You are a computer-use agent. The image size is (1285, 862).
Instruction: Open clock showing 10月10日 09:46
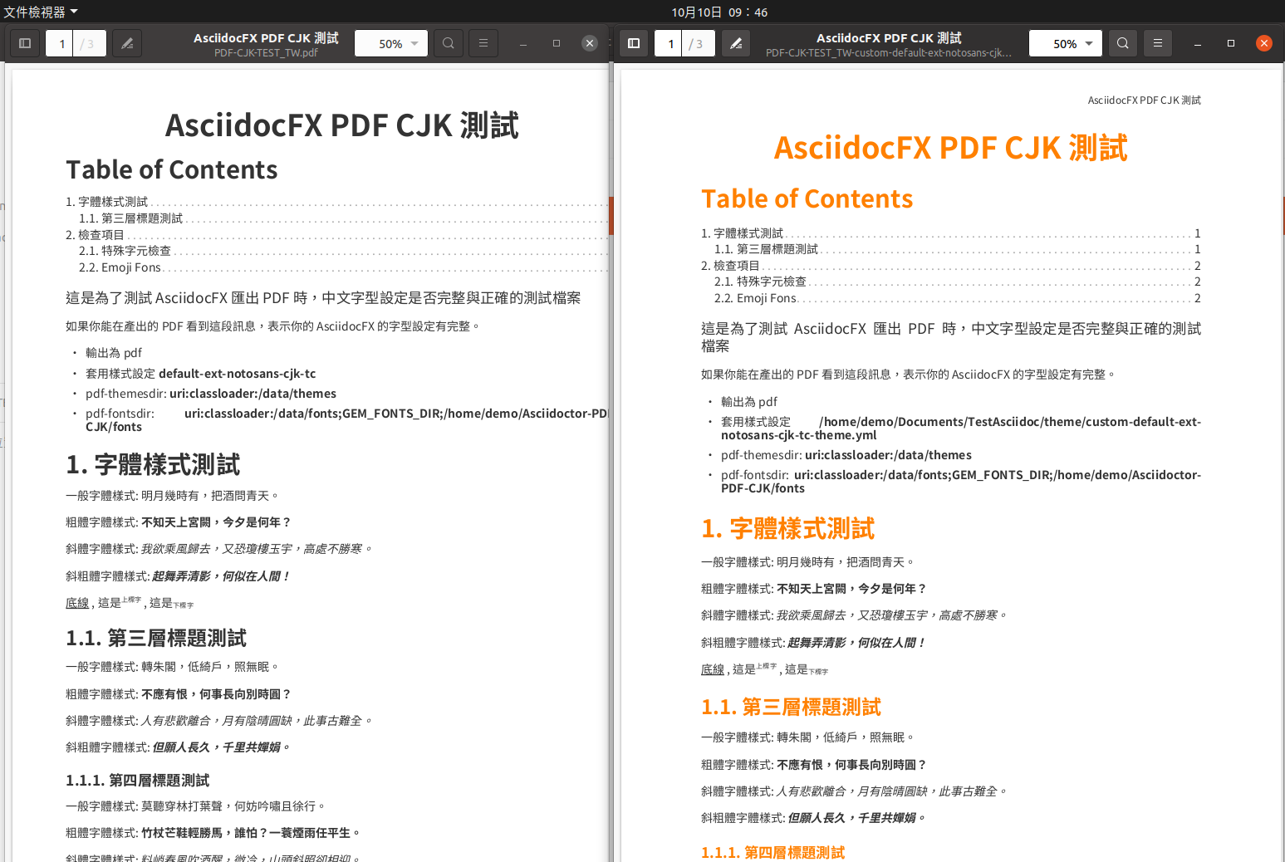(x=719, y=12)
